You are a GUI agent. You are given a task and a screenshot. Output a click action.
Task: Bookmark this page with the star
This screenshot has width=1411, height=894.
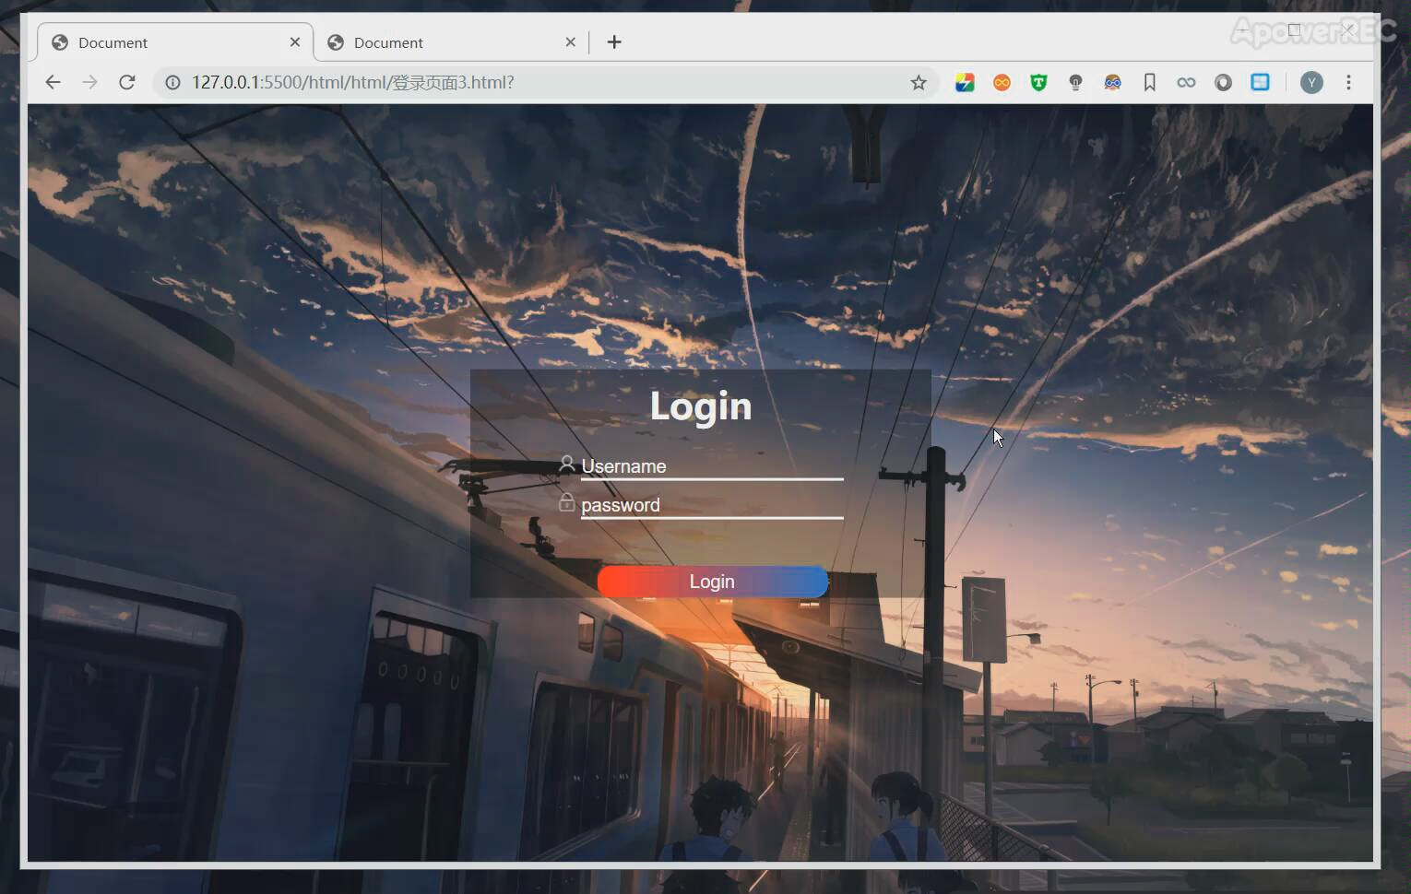(919, 83)
